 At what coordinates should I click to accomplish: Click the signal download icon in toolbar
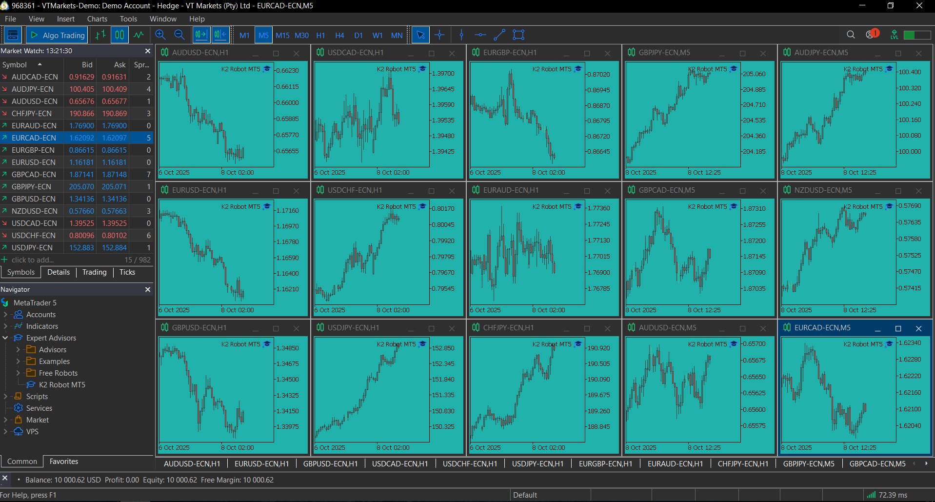(894, 35)
